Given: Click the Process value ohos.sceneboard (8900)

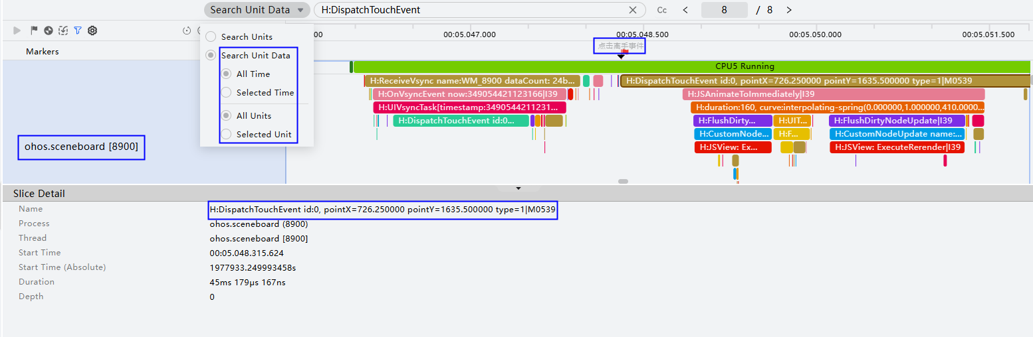Looking at the screenshot, I should 259,224.
